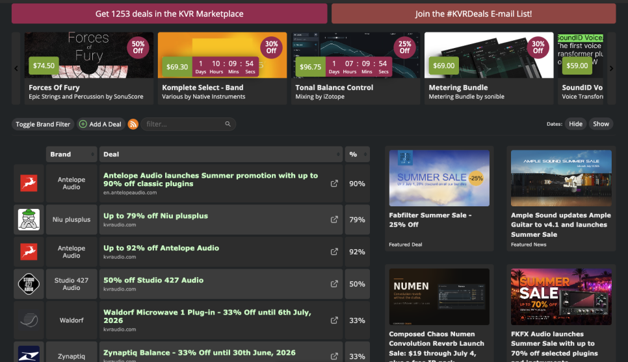Sort deals by the Brand column
Screen dimensions: 628x362
coord(72,154)
